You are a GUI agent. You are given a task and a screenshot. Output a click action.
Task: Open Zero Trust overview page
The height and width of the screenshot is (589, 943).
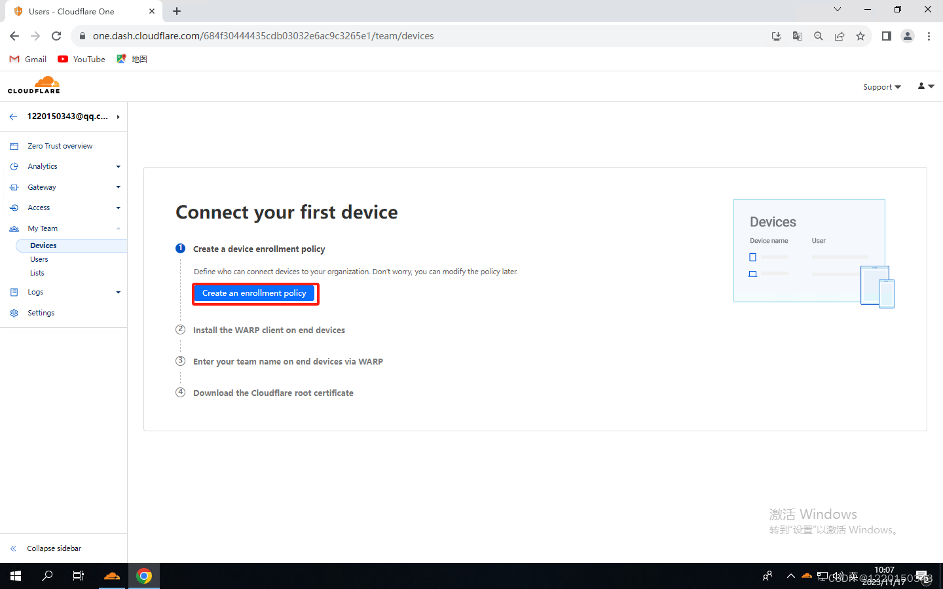(x=60, y=146)
